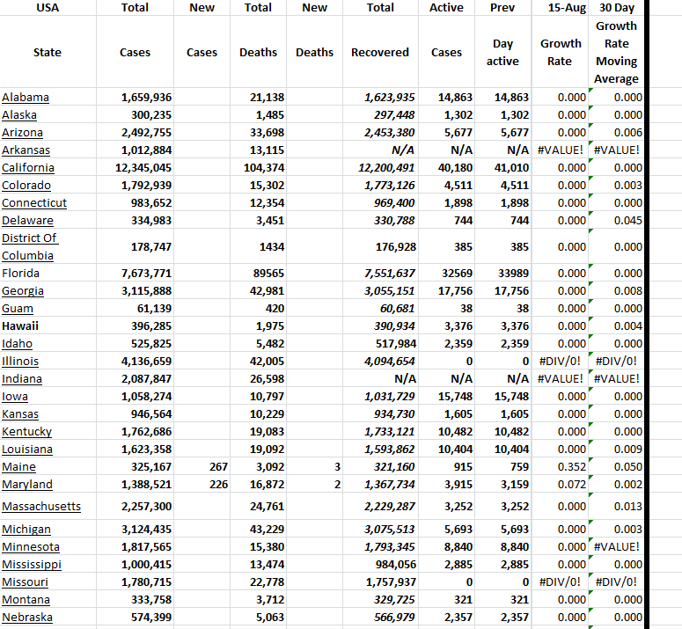Visit the Kansas link
Screen dimensions: 682x629
pyautogui.click(x=20, y=414)
